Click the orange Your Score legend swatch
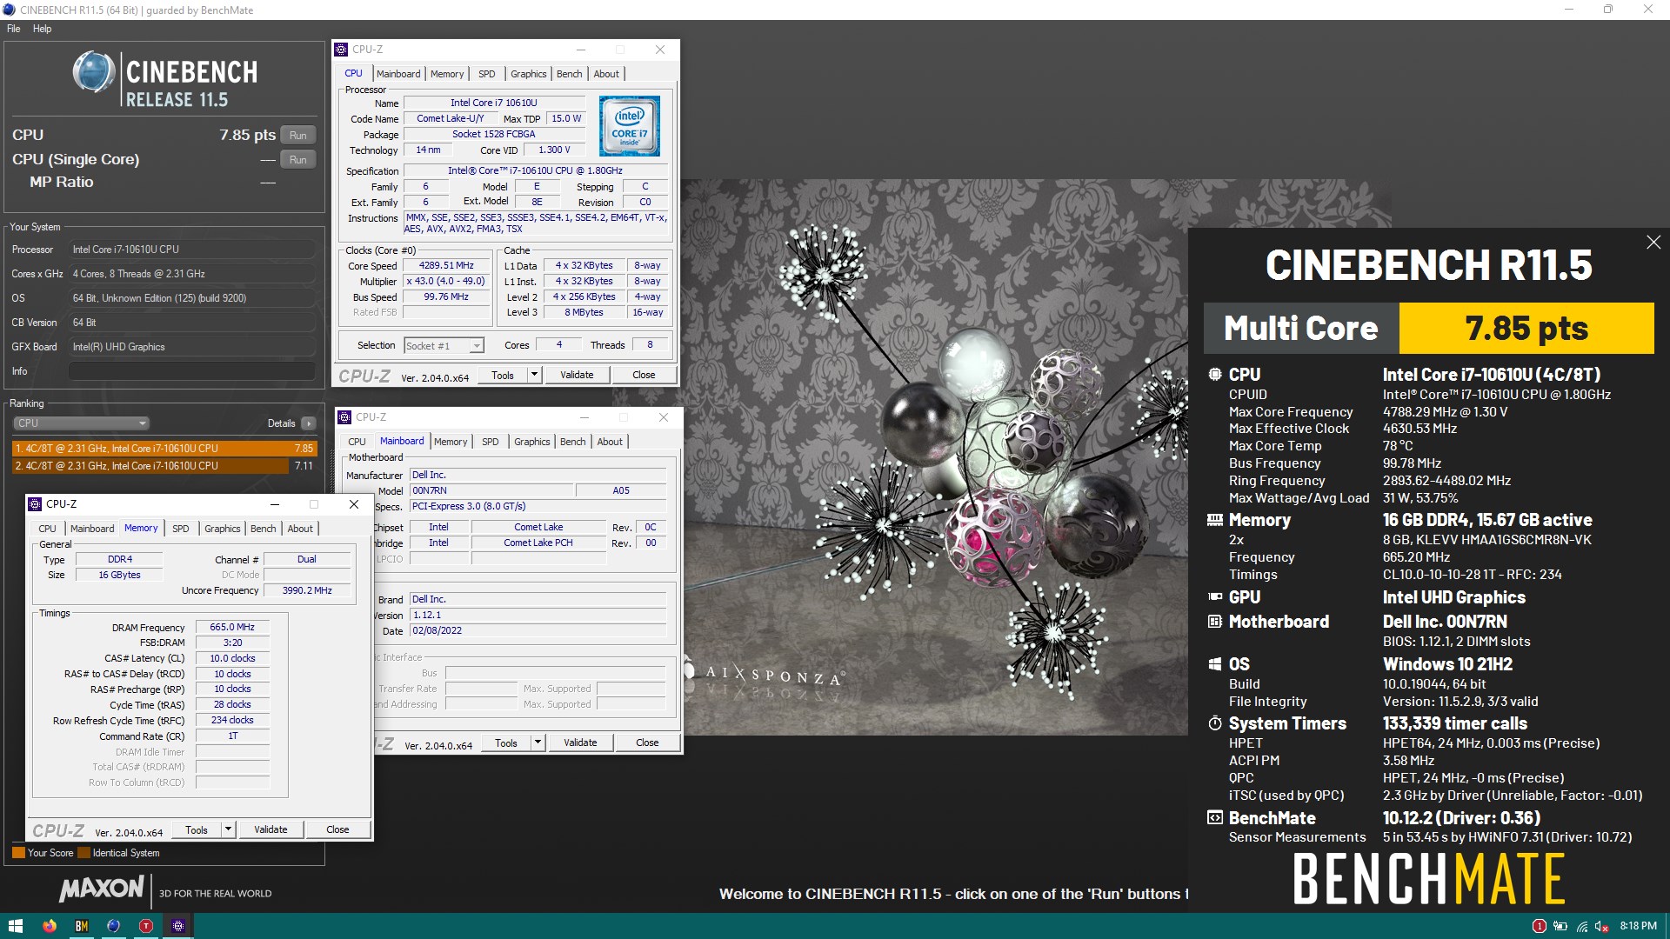This screenshot has height=939, width=1670. click(18, 853)
